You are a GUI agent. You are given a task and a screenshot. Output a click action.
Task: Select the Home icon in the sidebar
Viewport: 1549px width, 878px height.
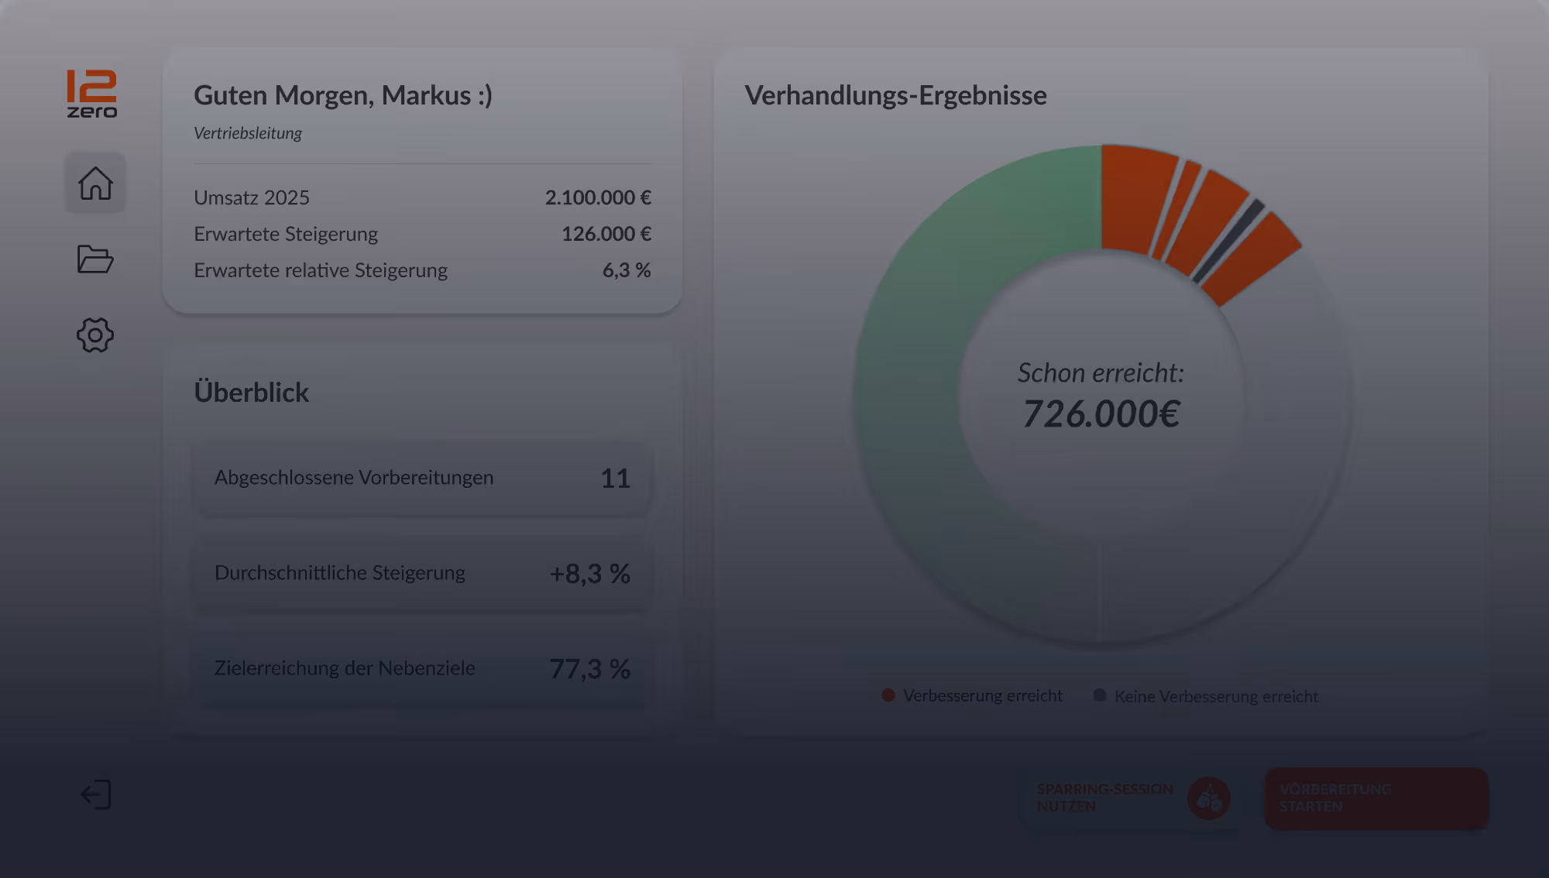click(94, 183)
